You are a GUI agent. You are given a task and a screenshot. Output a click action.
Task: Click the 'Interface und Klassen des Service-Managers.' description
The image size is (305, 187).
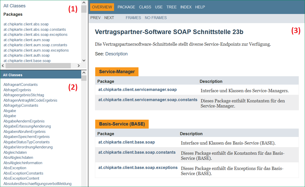[244, 91]
